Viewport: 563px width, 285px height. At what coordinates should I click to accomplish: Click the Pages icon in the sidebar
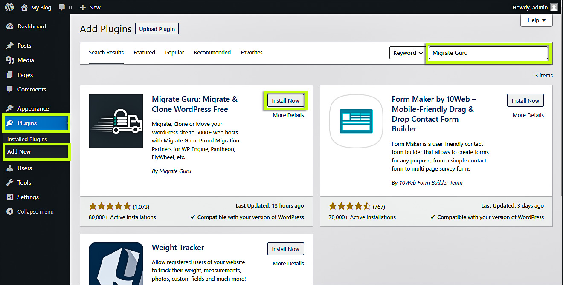[10, 74]
